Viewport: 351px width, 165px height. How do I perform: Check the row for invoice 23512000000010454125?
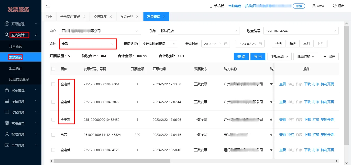click(53, 150)
